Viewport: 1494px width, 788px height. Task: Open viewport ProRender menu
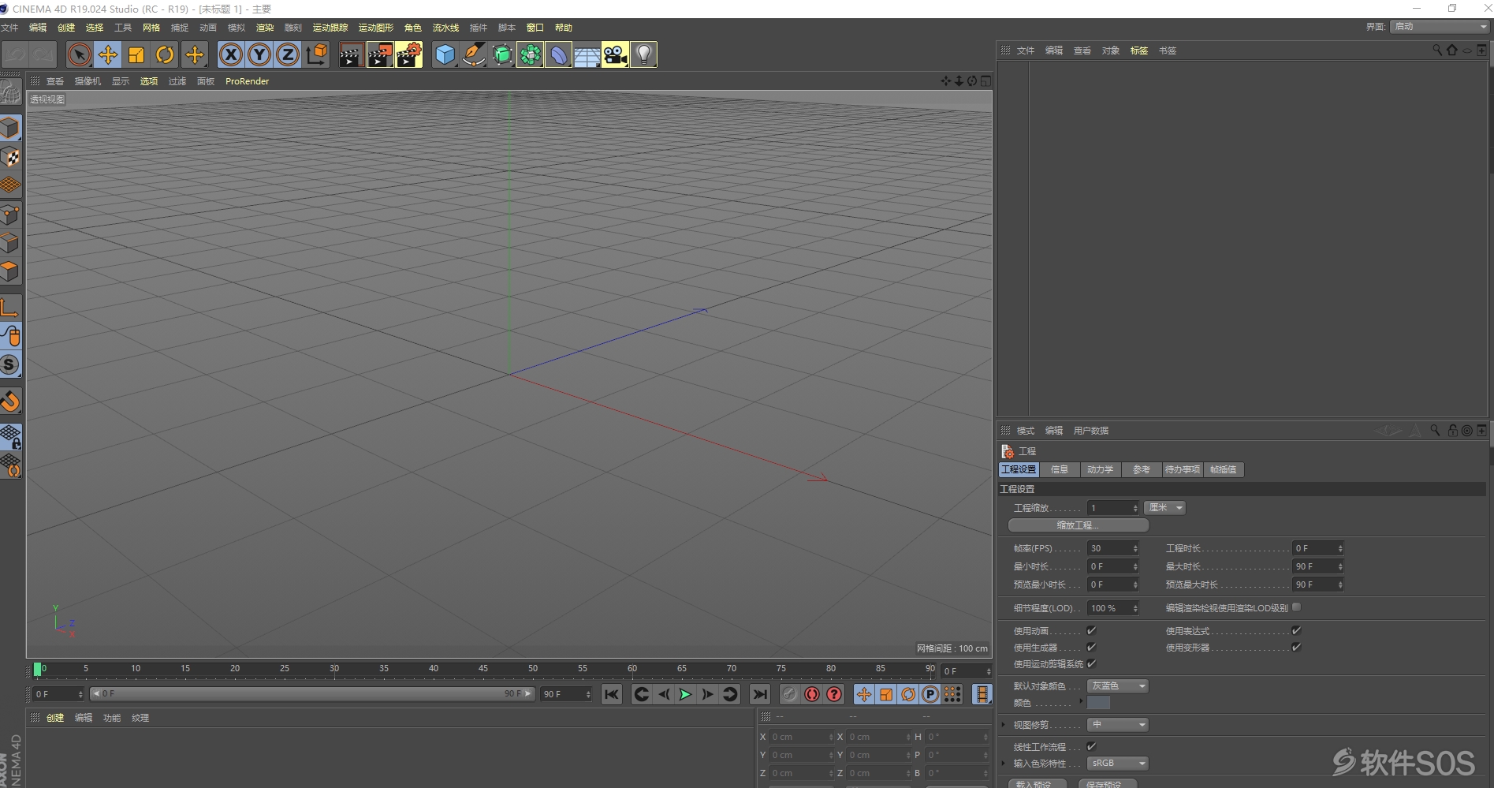(x=248, y=81)
